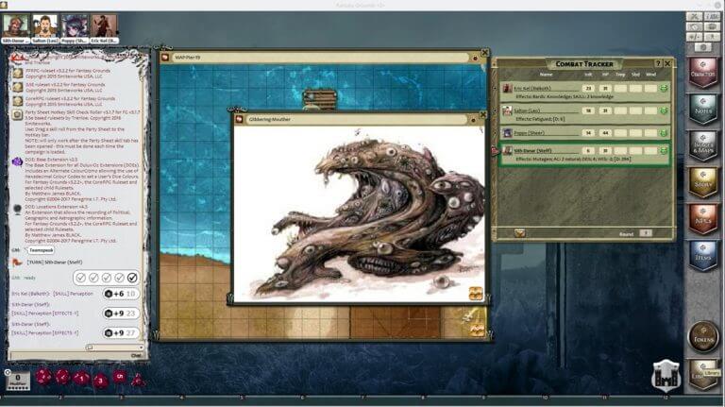The width and height of the screenshot is (725, 407).
Task: Click the +9 27 Perception roll result
Action: click(x=121, y=332)
